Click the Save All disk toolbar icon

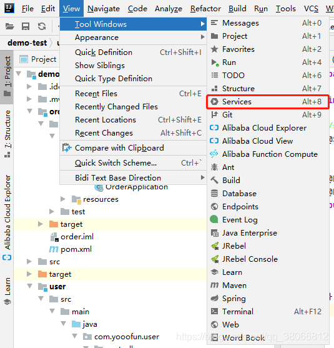pos(26,26)
